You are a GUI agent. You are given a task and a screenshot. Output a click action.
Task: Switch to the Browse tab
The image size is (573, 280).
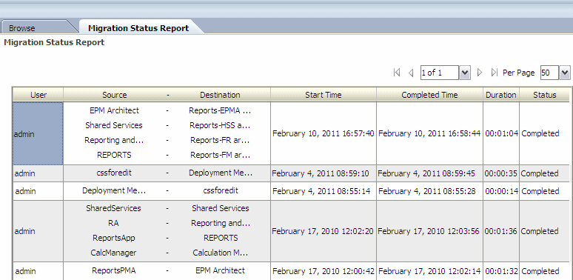coord(22,28)
